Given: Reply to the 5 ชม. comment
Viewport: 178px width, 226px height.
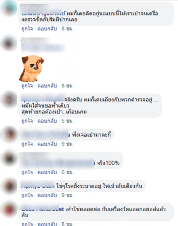Looking at the screenshot, I should click(47, 121).
